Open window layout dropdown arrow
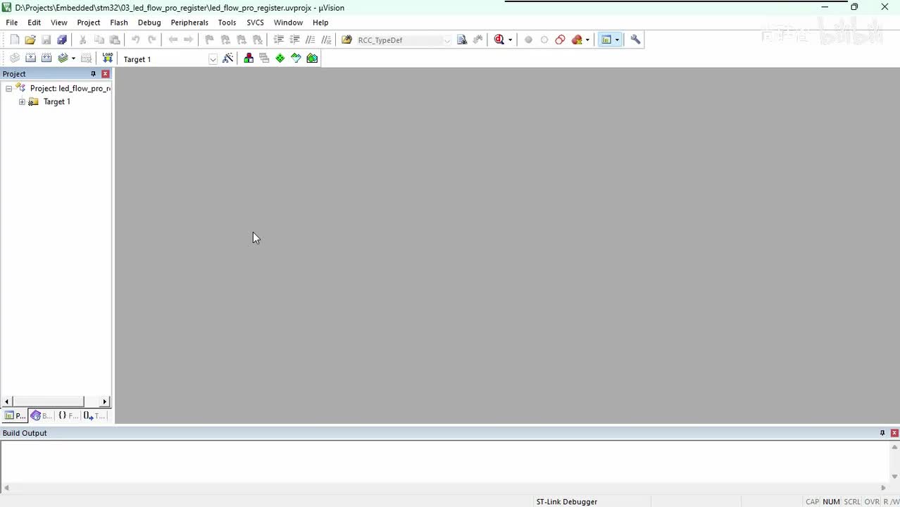Viewport: 900px width, 507px height. [x=617, y=40]
